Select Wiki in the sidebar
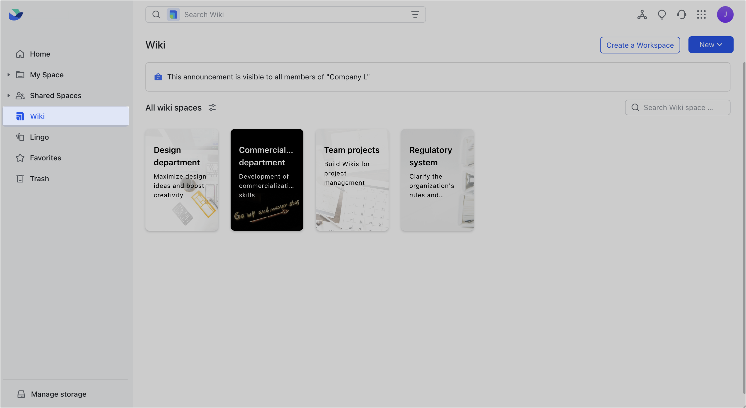 [37, 116]
